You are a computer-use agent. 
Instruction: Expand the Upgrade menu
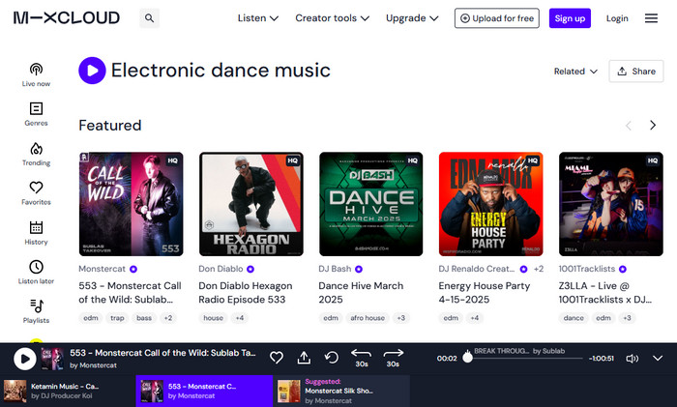(412, 18)
